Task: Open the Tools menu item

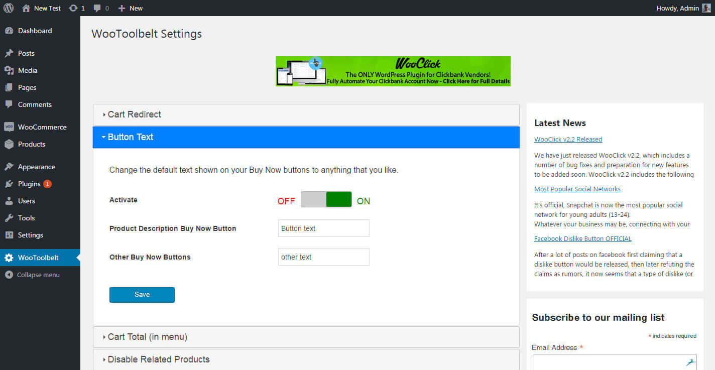Action: (x=40, y=218)
